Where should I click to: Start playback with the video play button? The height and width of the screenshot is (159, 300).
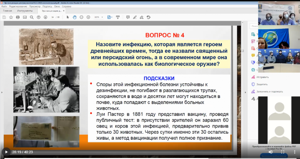[x=6, y=152]
